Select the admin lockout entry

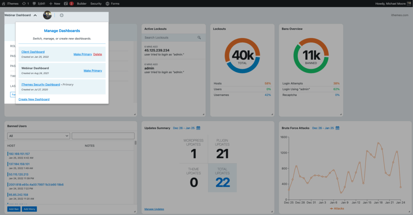[x=173, y=68]
